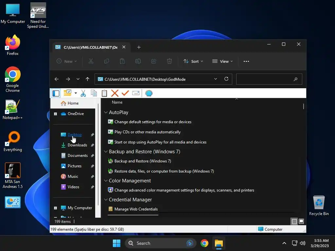Add a new Explorer tab
Image resolution: width=335 pixels, height=251 pixels.
139,47
